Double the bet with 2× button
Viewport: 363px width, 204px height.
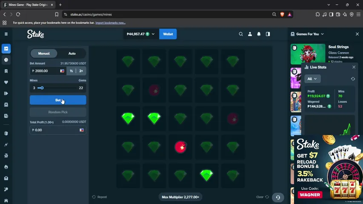coord(81,71)
